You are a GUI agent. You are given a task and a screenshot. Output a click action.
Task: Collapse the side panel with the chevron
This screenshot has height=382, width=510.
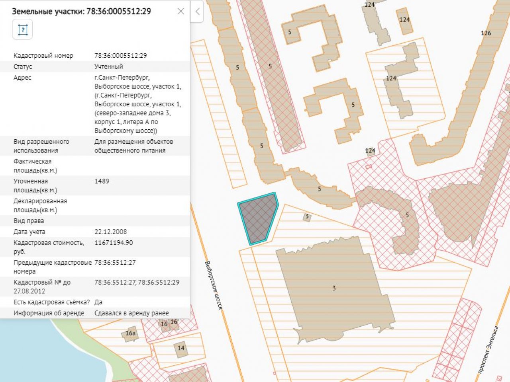click(x=197, y=12)
